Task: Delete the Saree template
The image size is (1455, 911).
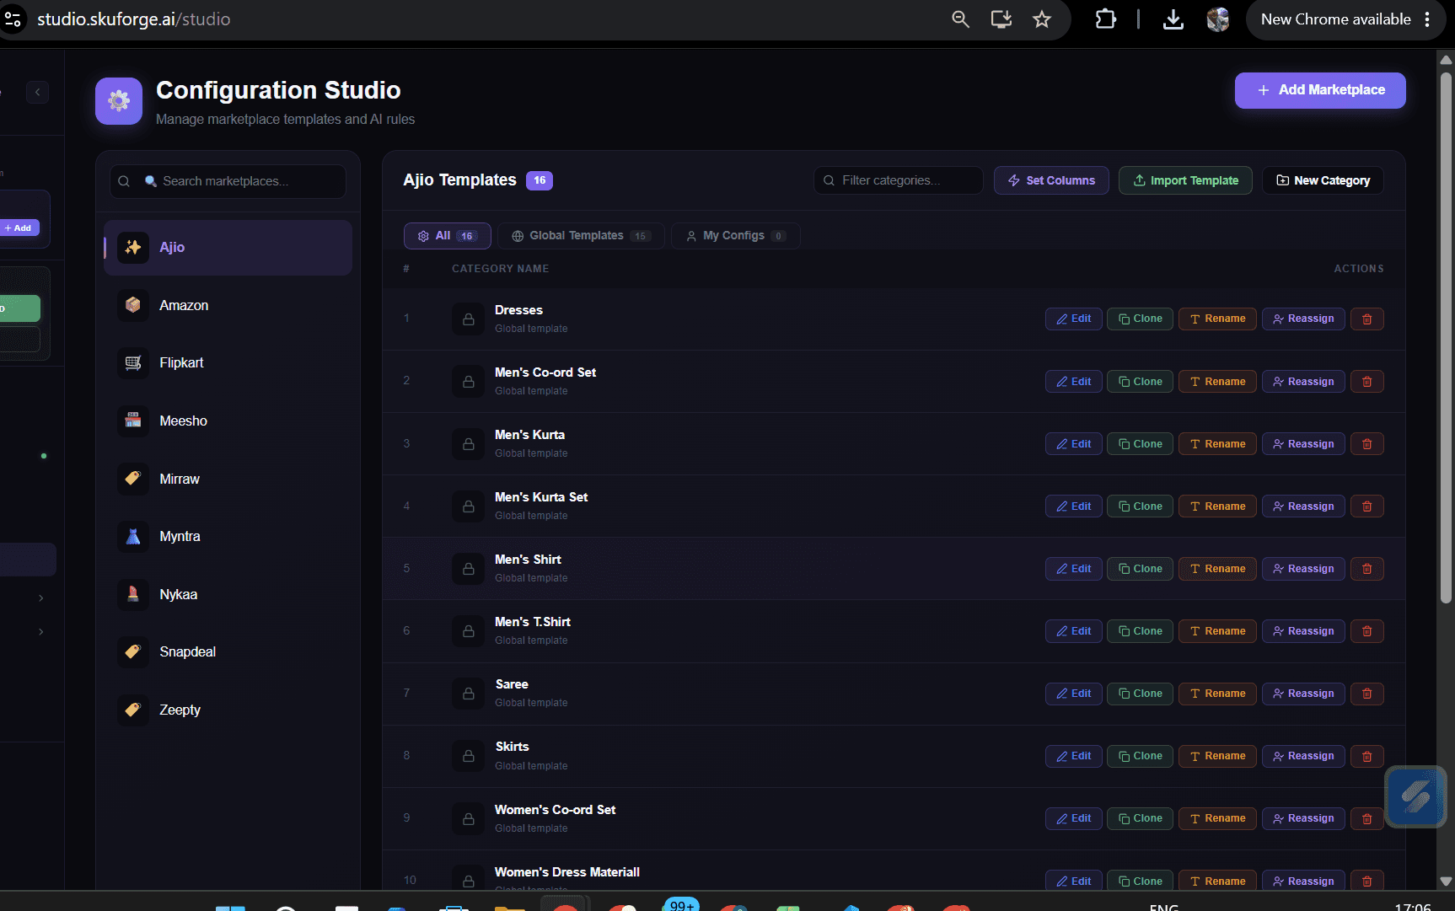Action: tap(1367, 694)
